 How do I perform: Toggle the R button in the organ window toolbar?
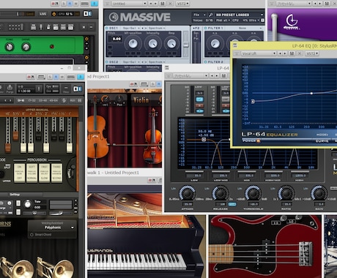point(56,77)
